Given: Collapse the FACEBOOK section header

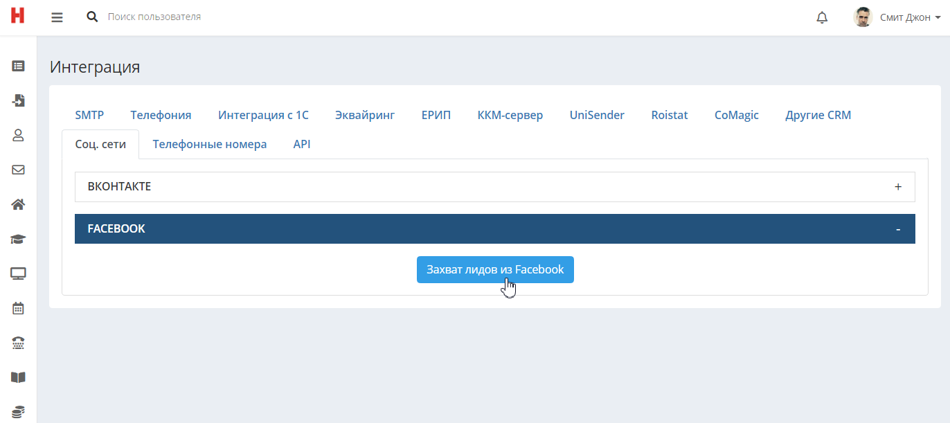Looking at the screenshot, I should pyautogui.click(x=495, y=228).
